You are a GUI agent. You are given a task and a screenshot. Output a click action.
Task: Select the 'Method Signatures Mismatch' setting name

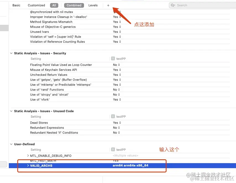tap(51, 22)
